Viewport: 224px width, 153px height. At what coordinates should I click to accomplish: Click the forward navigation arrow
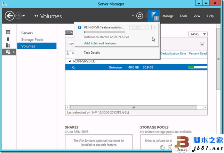[x=18, y=16]
